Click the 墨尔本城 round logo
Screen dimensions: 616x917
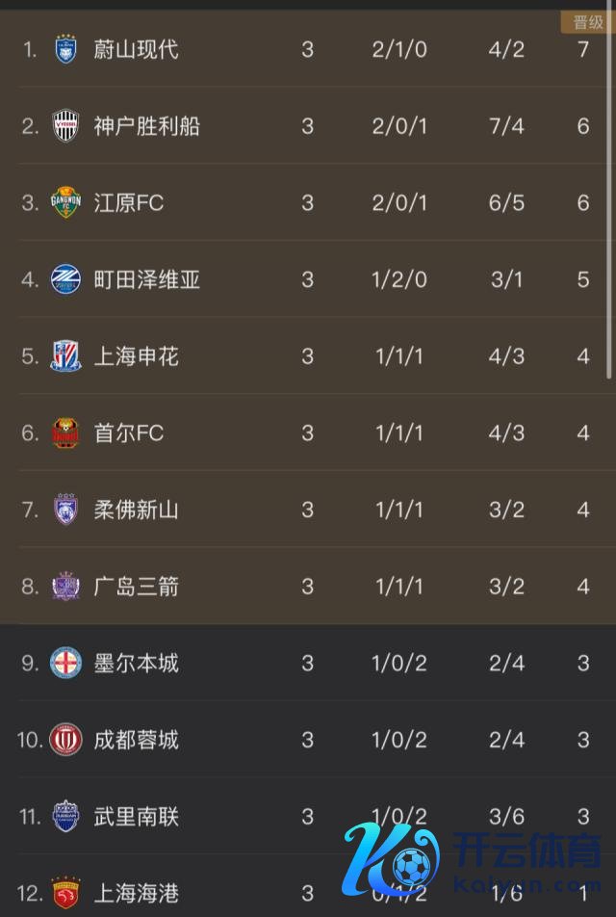click(66, 663)
